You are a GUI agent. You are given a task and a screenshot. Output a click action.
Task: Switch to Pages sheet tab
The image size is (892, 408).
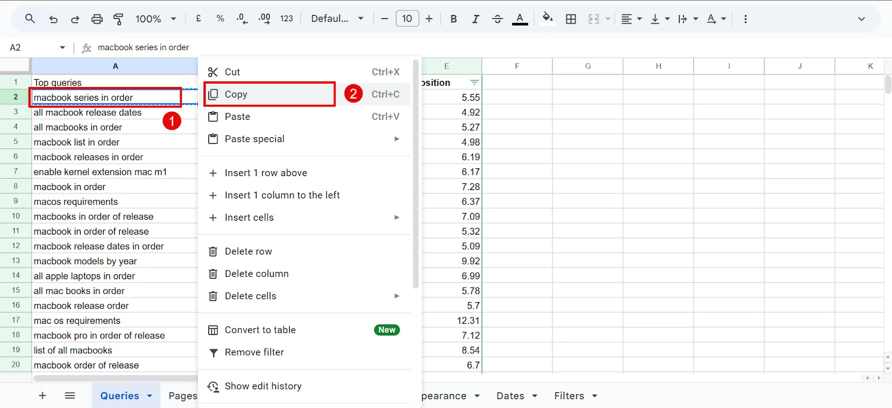pos(182,396)
